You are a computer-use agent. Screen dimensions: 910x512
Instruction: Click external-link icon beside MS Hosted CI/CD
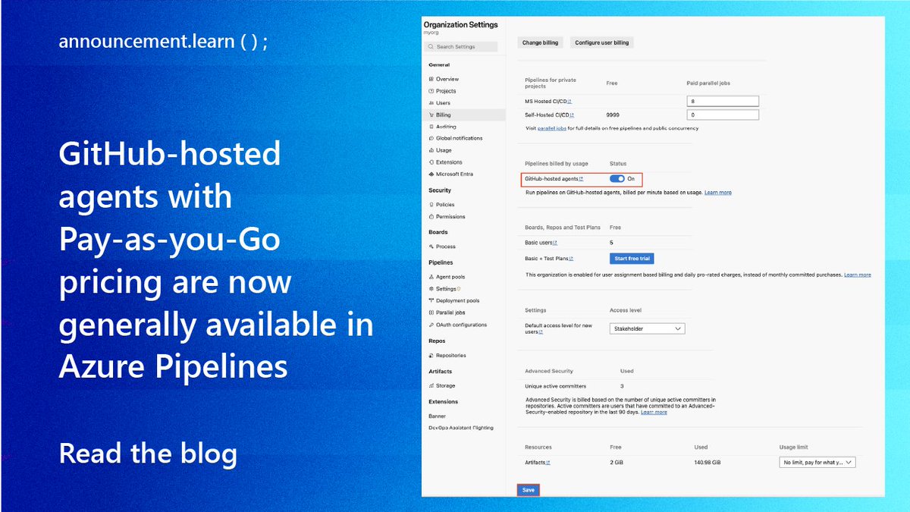570,102
